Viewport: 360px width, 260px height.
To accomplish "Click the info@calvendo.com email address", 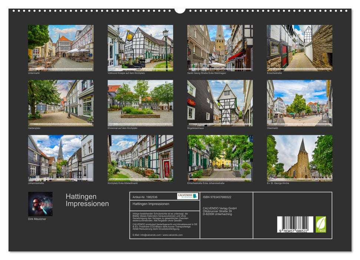I will click(150, 235).
